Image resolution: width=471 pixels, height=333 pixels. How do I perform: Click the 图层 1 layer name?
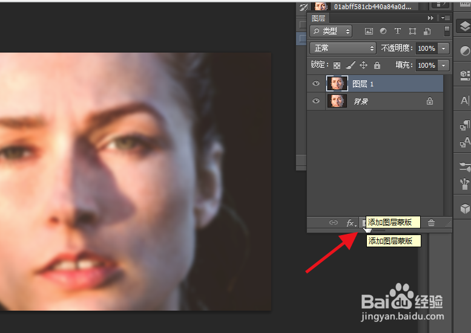(x=363, y=84)
